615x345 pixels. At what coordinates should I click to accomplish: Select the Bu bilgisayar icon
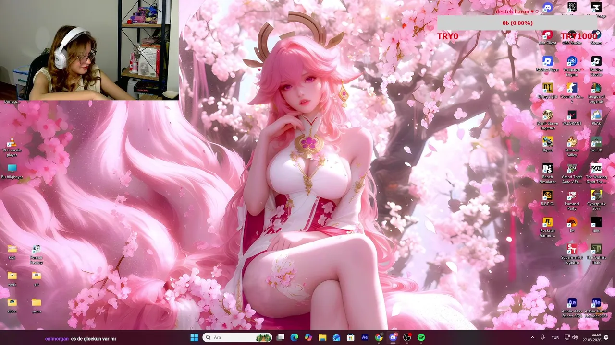[12, 172]
